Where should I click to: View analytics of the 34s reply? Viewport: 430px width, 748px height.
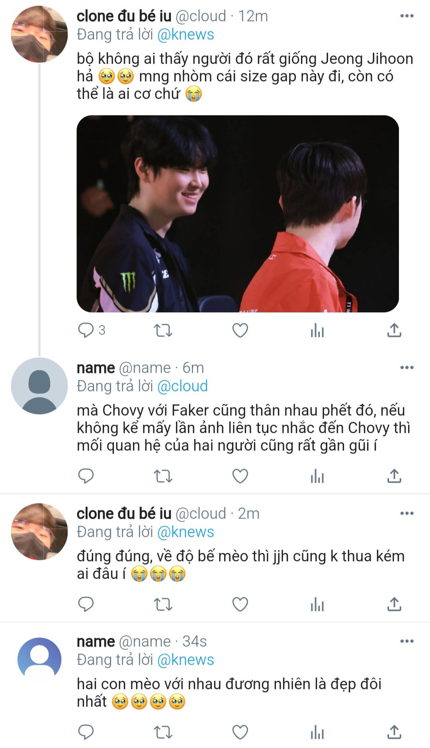pyautogui.click(x=317, y=732)
